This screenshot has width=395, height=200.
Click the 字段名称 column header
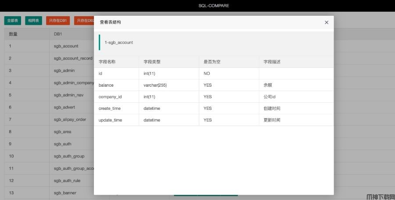pyautogui.click(x=107, y=62)
